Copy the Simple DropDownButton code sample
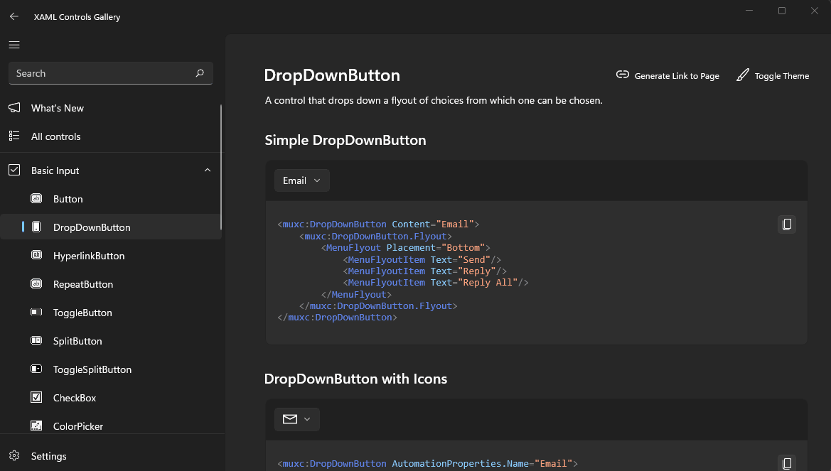The height and width of the screenshot is (471, 831). pyautogui.click(x=786, y=224)
